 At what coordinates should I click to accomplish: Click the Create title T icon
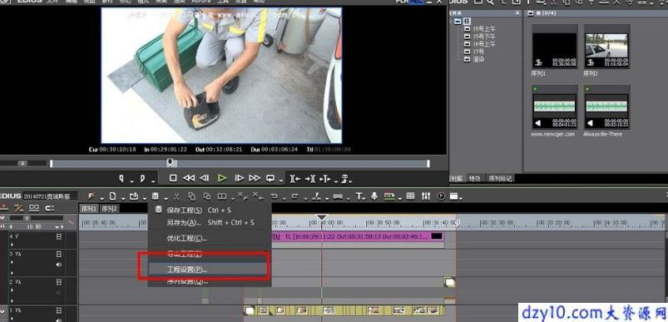[359, 196]
